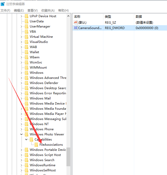Screen dimensions: 167x175
Task: Select the Windows Media Device key
Action: [48, 104]
